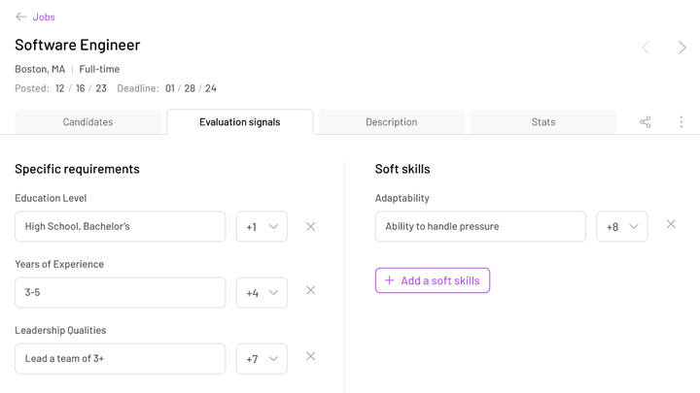Open the Description tab
Screen dimensions: 700x393
tap(391, 122)
